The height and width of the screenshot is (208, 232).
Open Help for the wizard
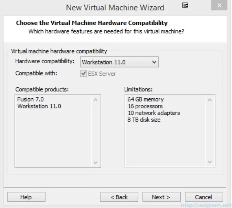26,197
